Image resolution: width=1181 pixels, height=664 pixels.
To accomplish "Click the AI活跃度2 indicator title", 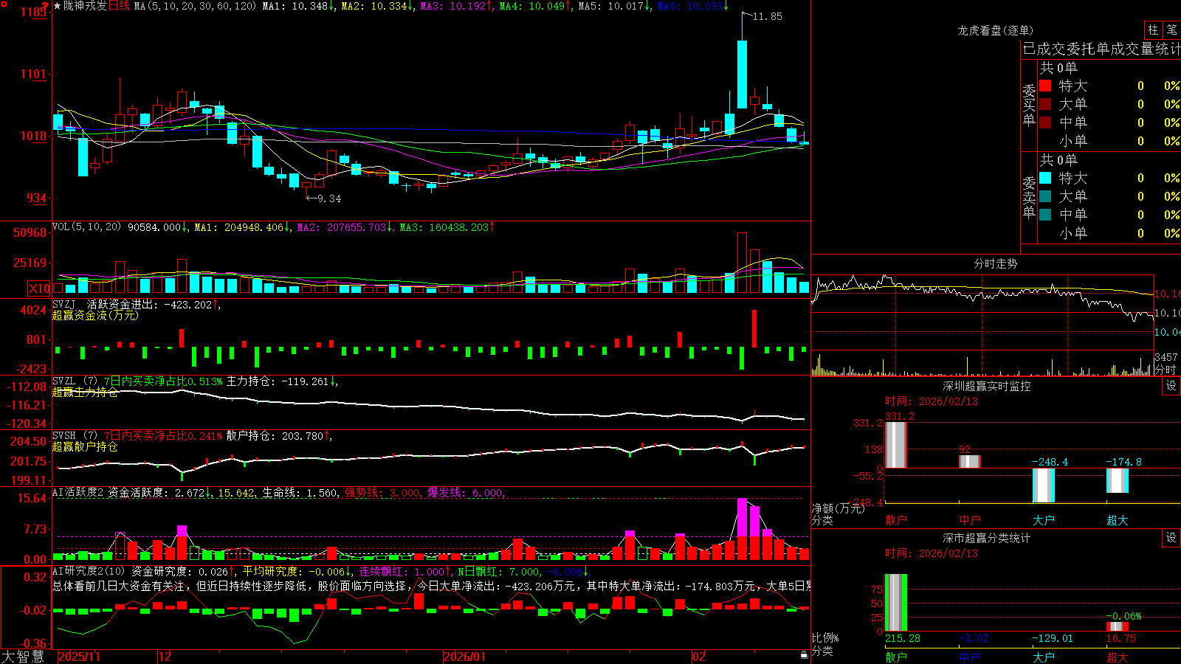I will [78, 492].
